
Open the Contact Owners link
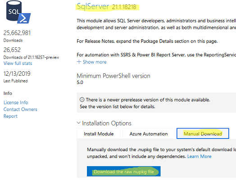point(20,109)
